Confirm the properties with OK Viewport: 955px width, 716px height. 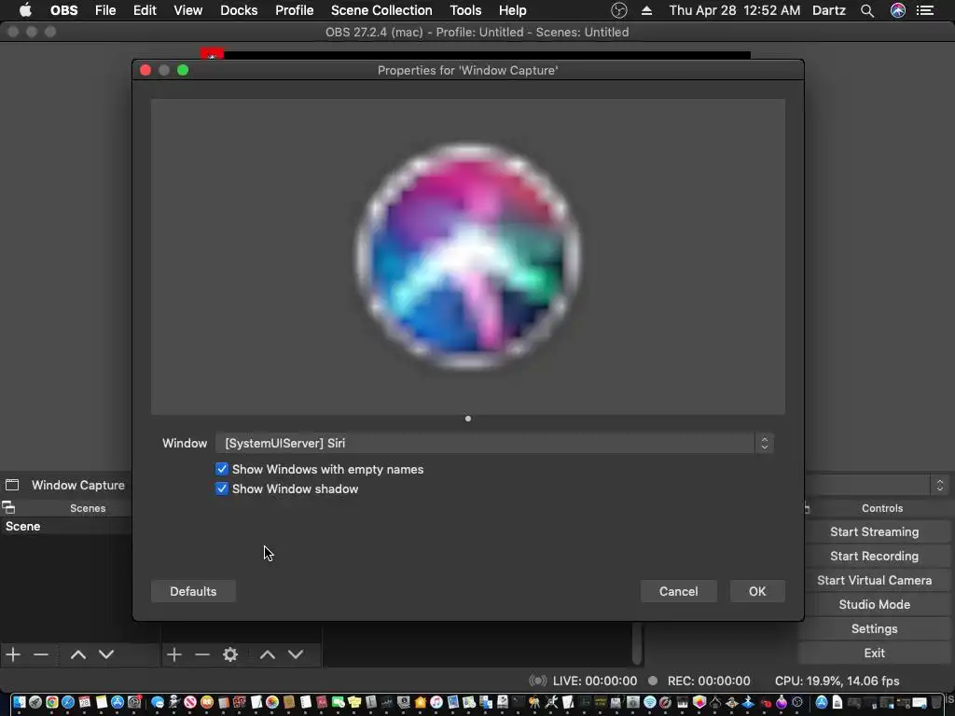tap(757, 591)
